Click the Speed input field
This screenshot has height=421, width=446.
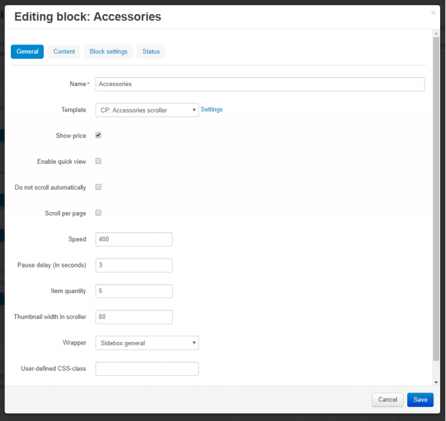[x=134, y=239]
